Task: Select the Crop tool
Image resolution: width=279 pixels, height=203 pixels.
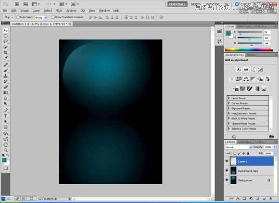Action: pyautogui.click(x=6, y=52)
